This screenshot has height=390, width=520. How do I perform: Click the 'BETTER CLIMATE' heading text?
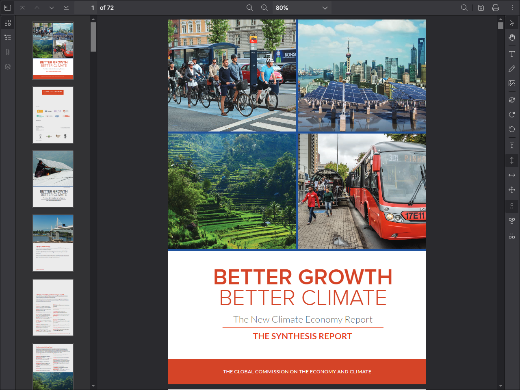303,298
